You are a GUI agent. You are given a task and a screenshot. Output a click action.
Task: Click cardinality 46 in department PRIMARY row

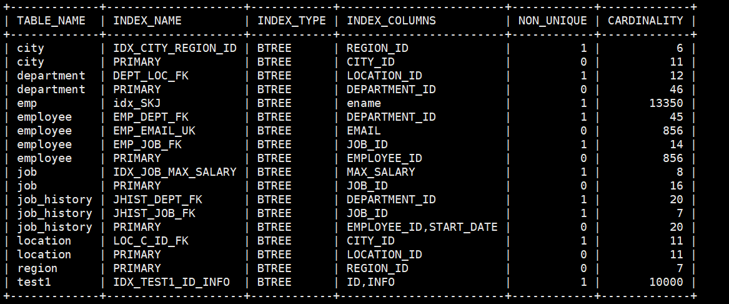[677, 89]
